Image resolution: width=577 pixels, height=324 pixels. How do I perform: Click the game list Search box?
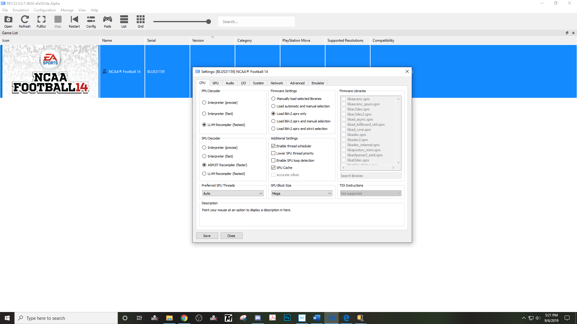coord(256,22)
